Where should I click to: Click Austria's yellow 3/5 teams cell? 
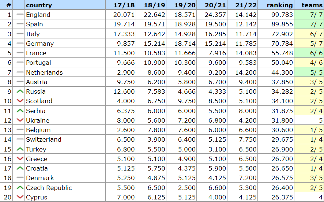pyautogui.click(x=309, y=82)
